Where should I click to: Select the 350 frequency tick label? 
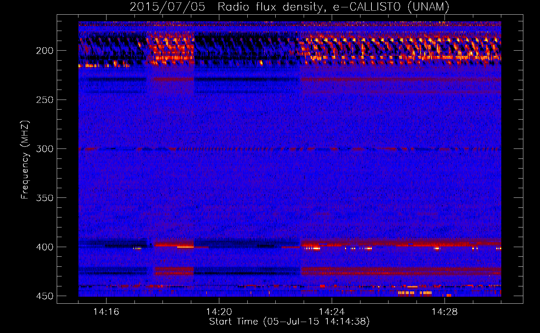(44, 198)
